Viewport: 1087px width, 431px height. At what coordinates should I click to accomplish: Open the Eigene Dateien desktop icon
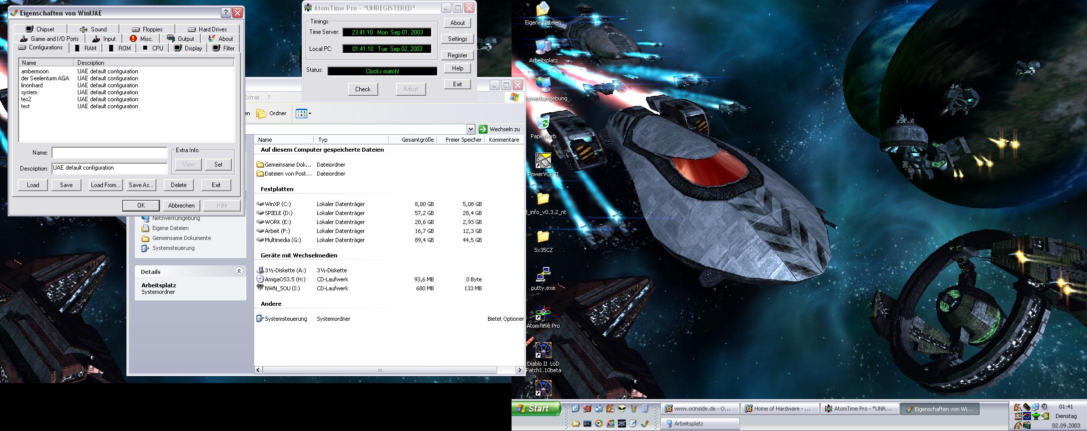click(543, 9)
